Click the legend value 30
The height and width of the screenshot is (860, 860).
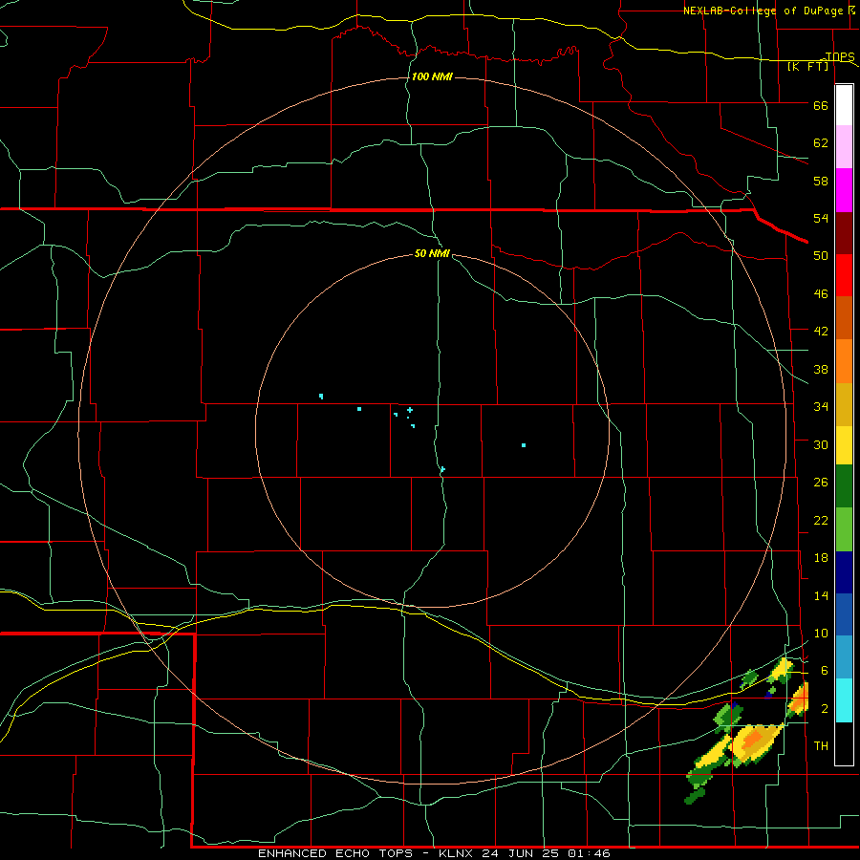pos(821,444)
